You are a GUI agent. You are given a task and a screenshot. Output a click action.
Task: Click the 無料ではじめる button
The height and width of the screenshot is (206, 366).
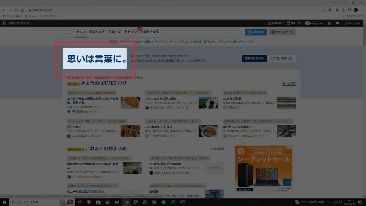coord(254,58)
